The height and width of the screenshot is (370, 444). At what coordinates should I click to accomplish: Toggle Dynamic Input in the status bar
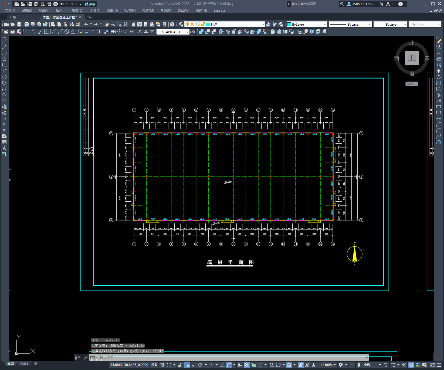click(187, 365)
